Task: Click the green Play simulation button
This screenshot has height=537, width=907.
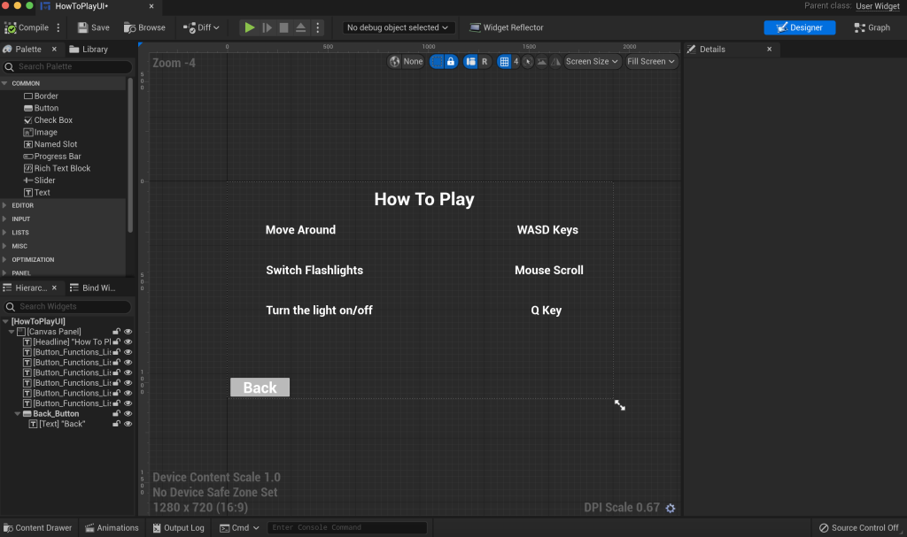Action: pos(250,27)
